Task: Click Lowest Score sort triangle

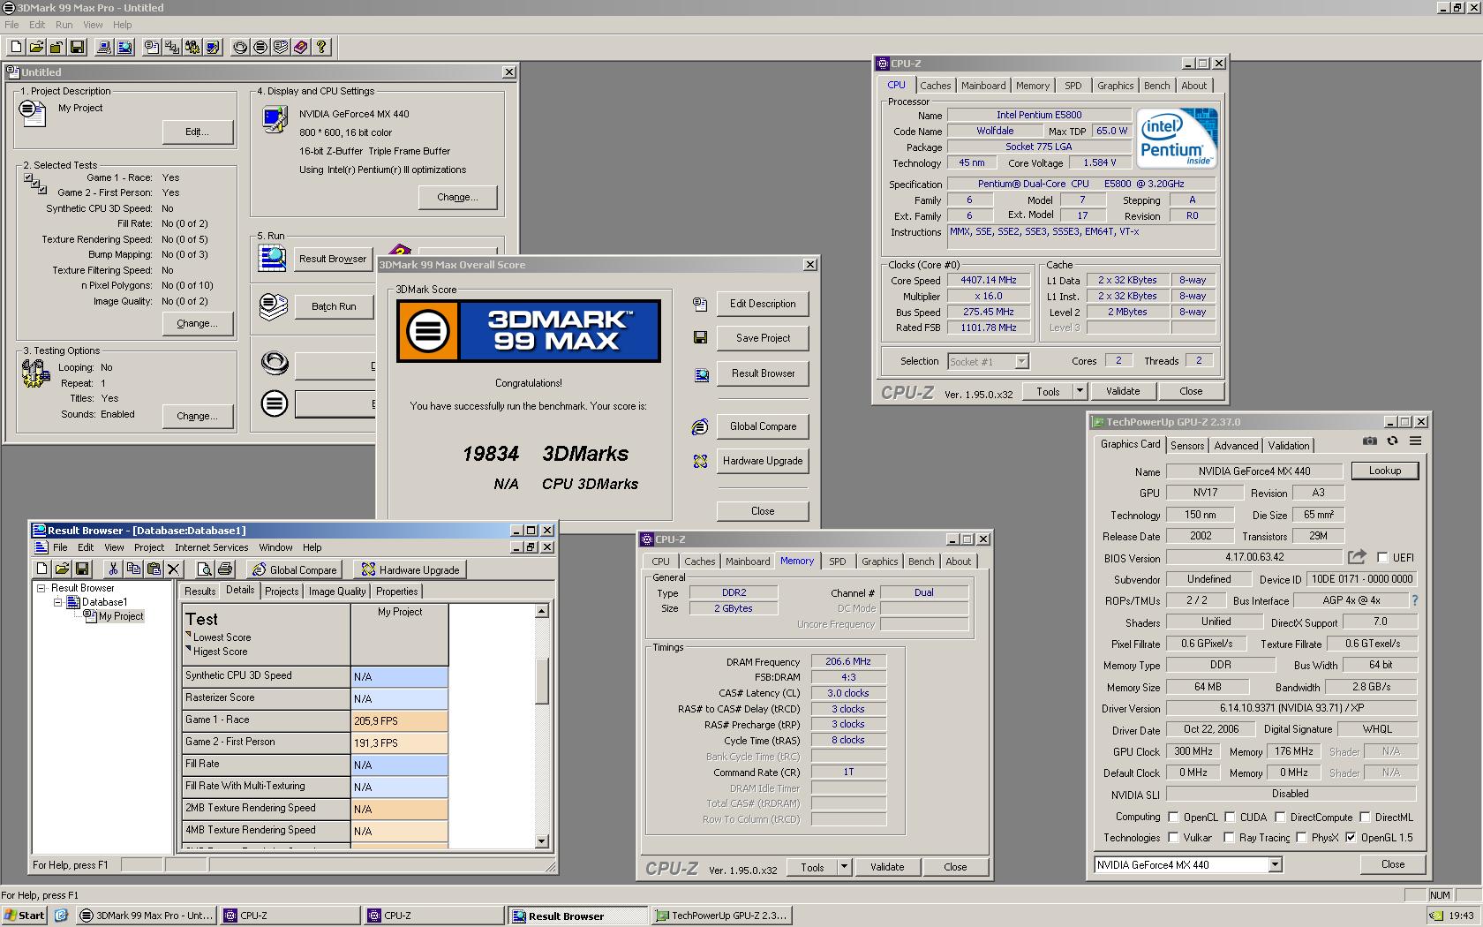Action: (x=188, y=635)
